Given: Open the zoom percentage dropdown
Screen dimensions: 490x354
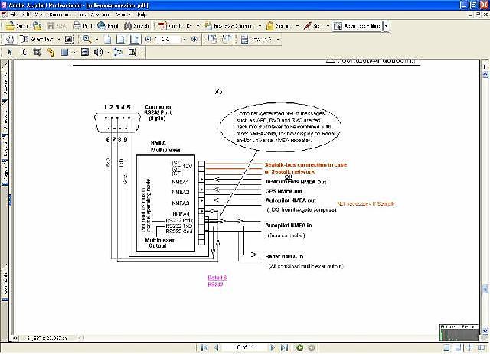Looking at the screenshot, I should tap(184, 39).
